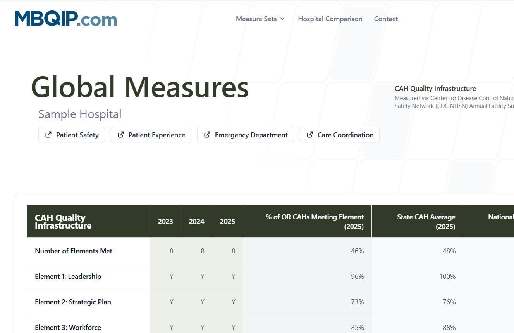This screenshot has width=514, height=333.
Task: Click external link icon on Patient Experience
Action: pyautogui.click(x=121, y=135)
